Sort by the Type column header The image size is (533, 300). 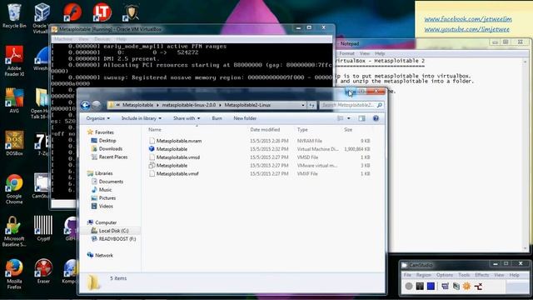302,130
